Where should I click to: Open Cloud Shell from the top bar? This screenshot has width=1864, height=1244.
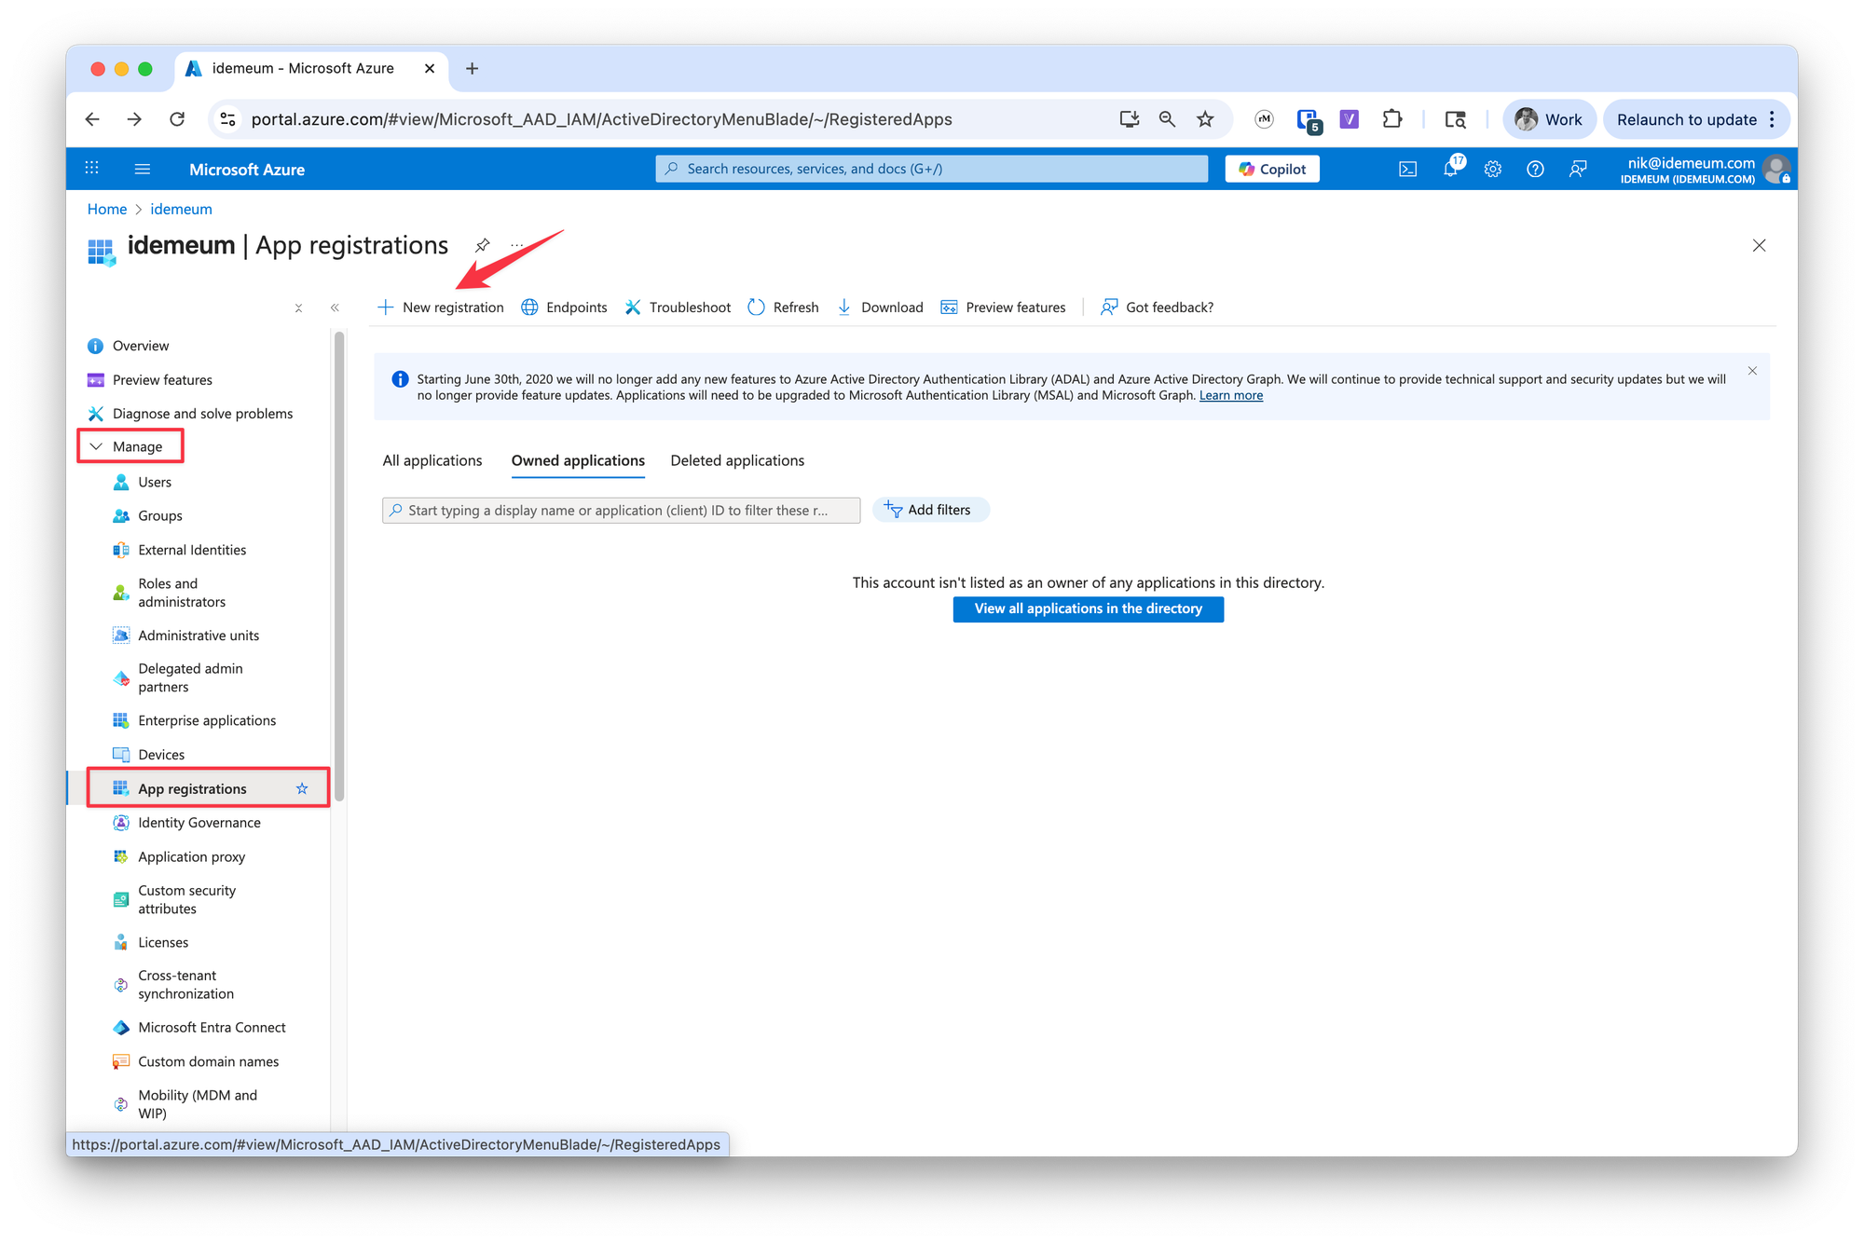1407,169
